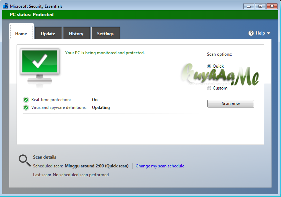281x197 pixels.
Task: Click the Real-time protection green check icon
Action: pos(26,100)
